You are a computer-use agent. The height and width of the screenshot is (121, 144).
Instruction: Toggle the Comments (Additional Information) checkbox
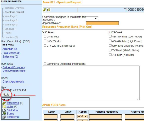pos(45,64)
